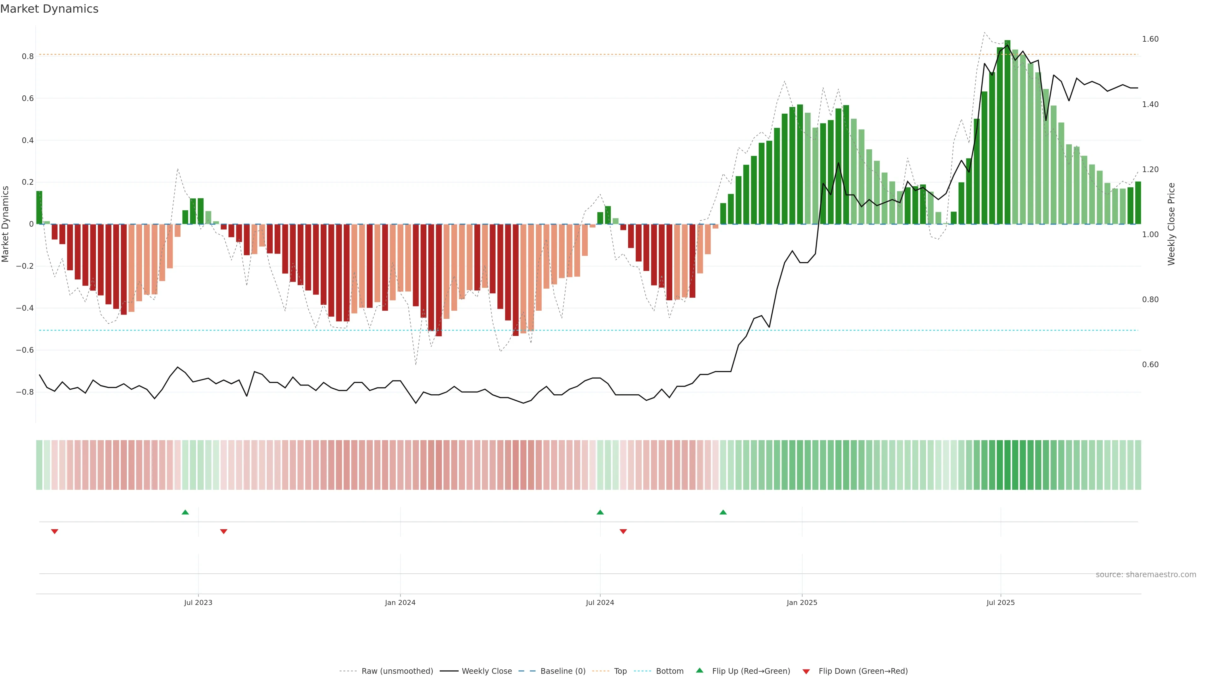Click the Flip Down triangle just after Jul 2023

coord(223,531)
